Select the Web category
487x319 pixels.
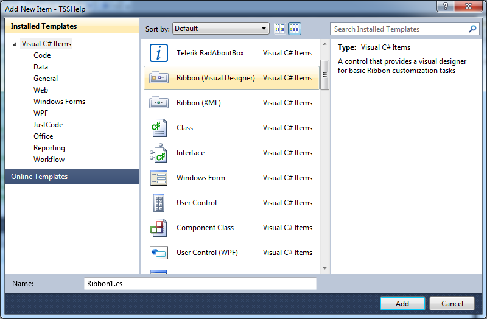41,89
